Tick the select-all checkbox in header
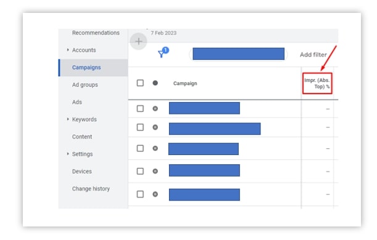 (140, 83)
